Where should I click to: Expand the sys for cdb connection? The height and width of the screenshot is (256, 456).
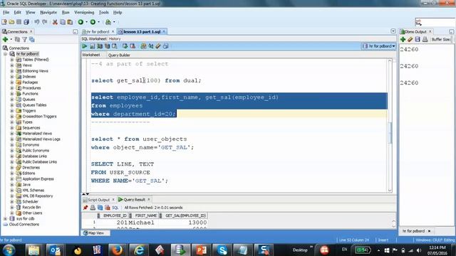tap(5, 218)
